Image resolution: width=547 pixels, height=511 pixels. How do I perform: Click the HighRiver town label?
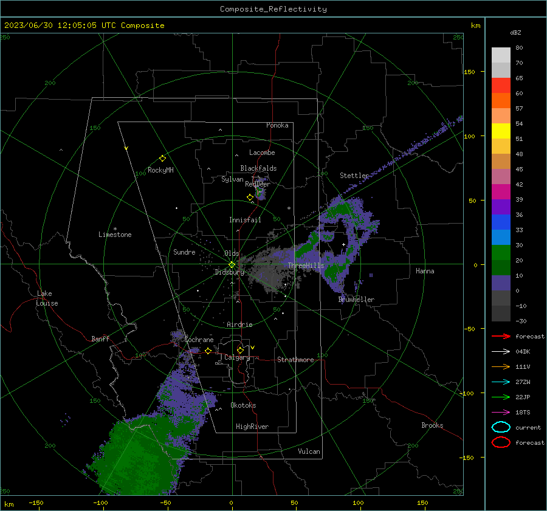[x=252, y=427]
